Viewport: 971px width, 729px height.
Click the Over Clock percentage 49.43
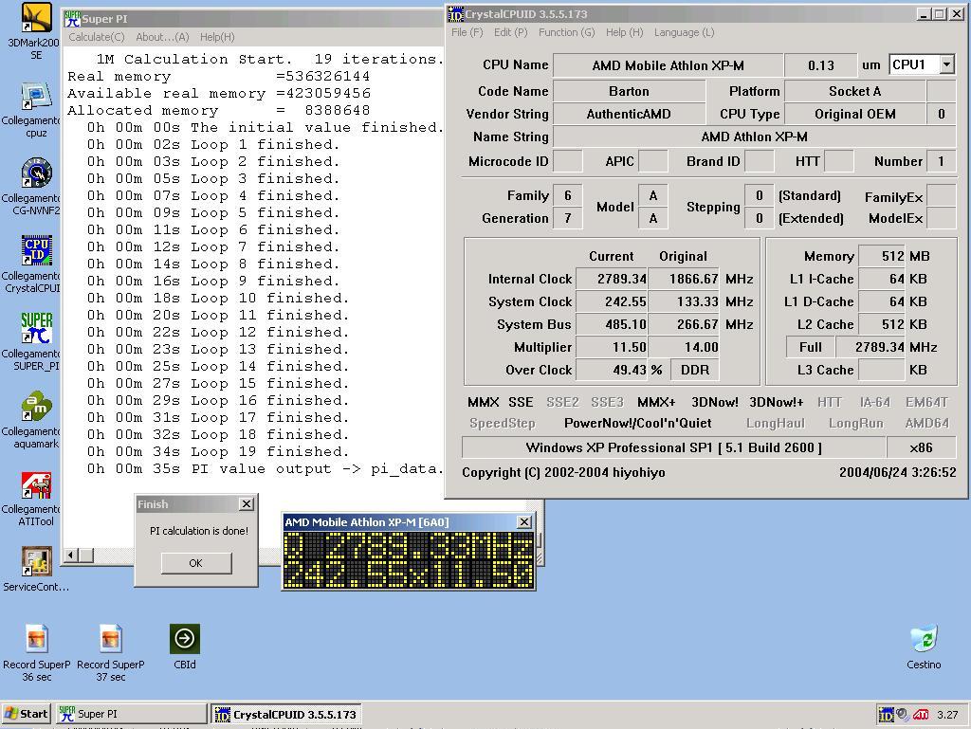(x=612, y=370)
